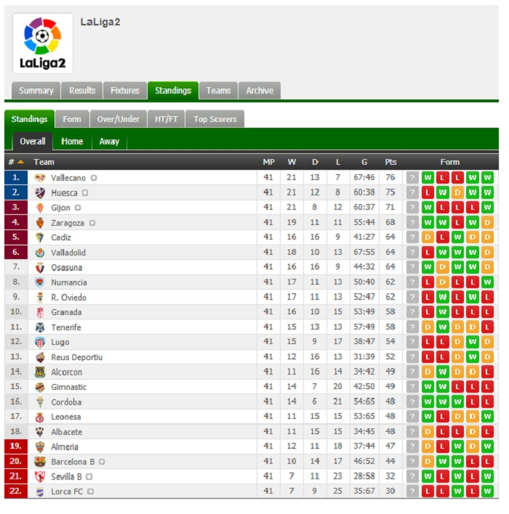509x514 pixels.
Task: Toggle the small box next to Gijon
Action: (x=78, y=208)
